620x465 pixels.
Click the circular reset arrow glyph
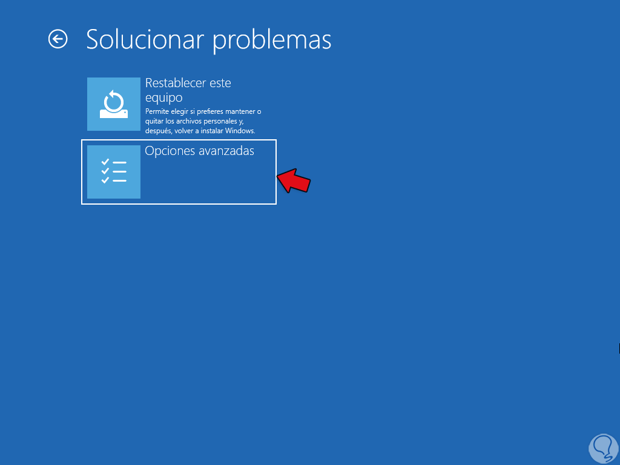[x=114, y=101]
